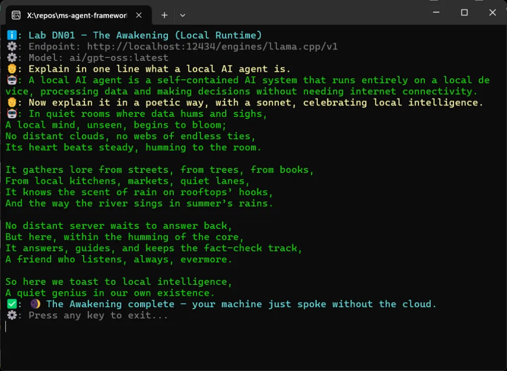Click the moon emoji before 'The Awakening complete'

(35, 304)
